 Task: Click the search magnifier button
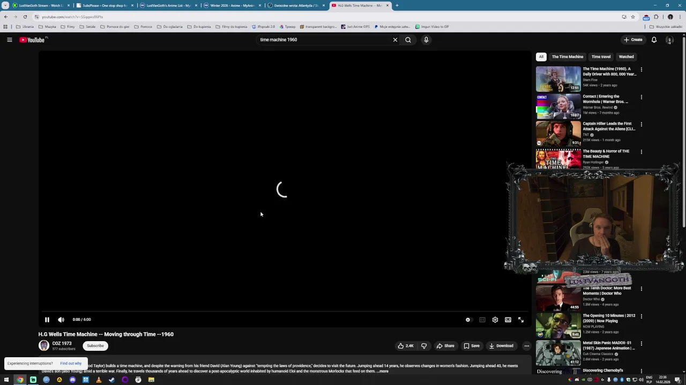(408, 40)
